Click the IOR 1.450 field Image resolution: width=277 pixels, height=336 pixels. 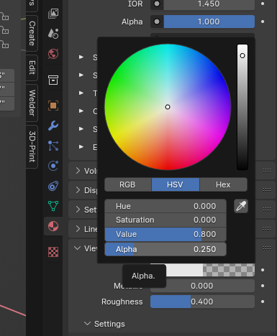209,4
